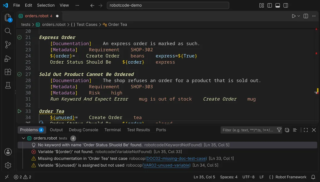Viewport: 320px width, 182px height.
Task: Switch to the Test Results tab
Action: click(x=138, y=130)
